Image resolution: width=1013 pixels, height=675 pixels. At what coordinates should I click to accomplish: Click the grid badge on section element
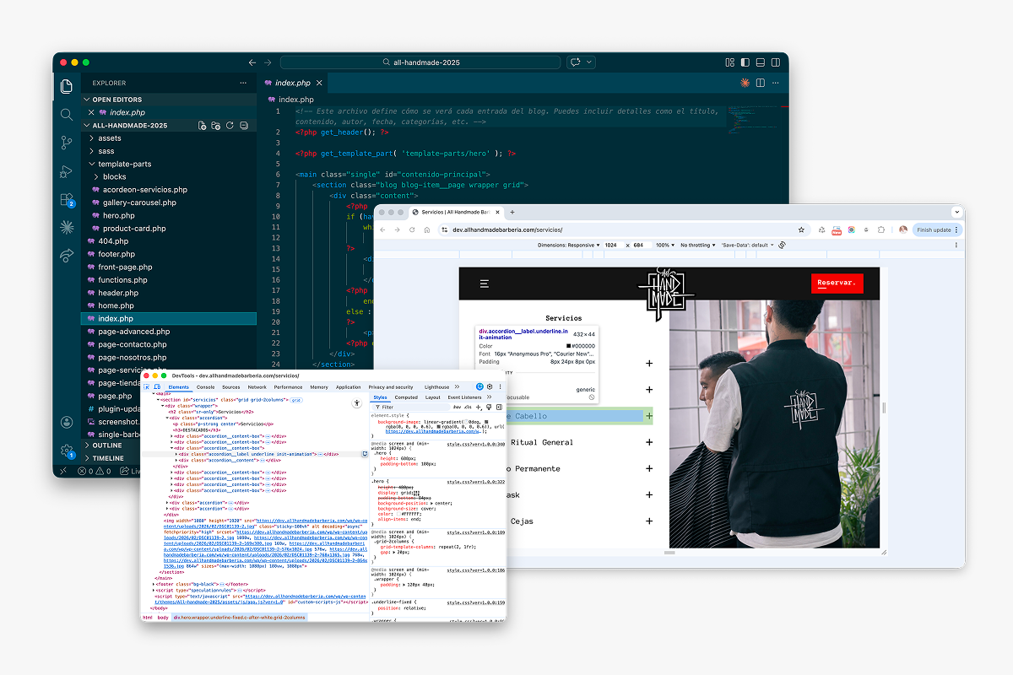pos(296,399)
